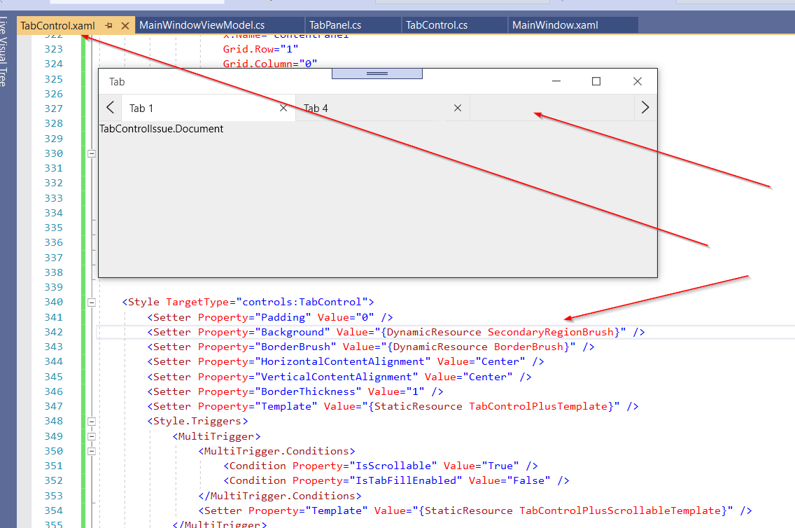795x528 pixels.
Task: Click the drag handle atop the Tab window
Action: pos(377,74)
